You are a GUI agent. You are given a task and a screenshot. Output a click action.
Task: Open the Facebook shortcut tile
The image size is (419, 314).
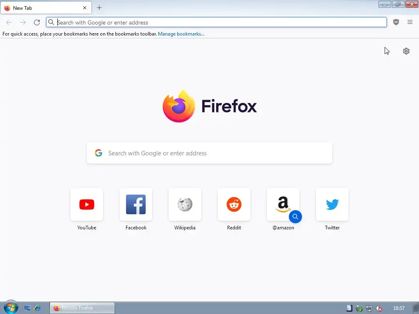[136, 204]
